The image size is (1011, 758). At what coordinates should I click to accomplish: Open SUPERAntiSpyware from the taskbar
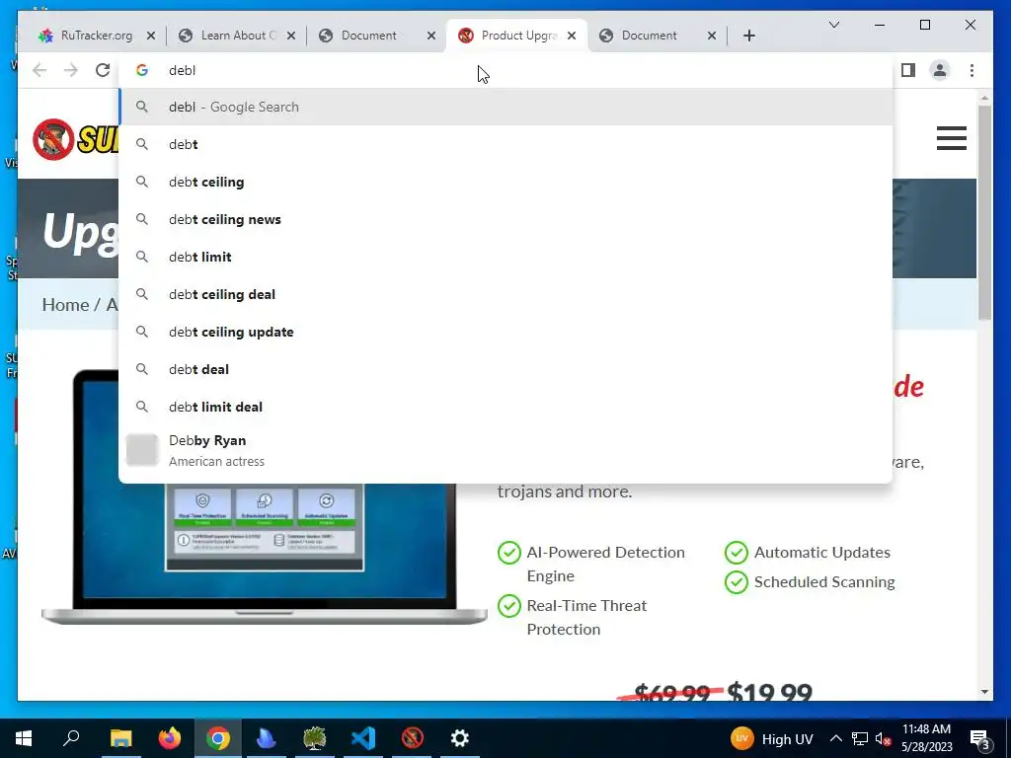[412, 738]
